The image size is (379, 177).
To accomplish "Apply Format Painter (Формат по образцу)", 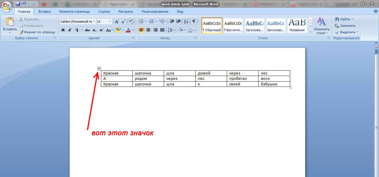I will tap(37, 32).
